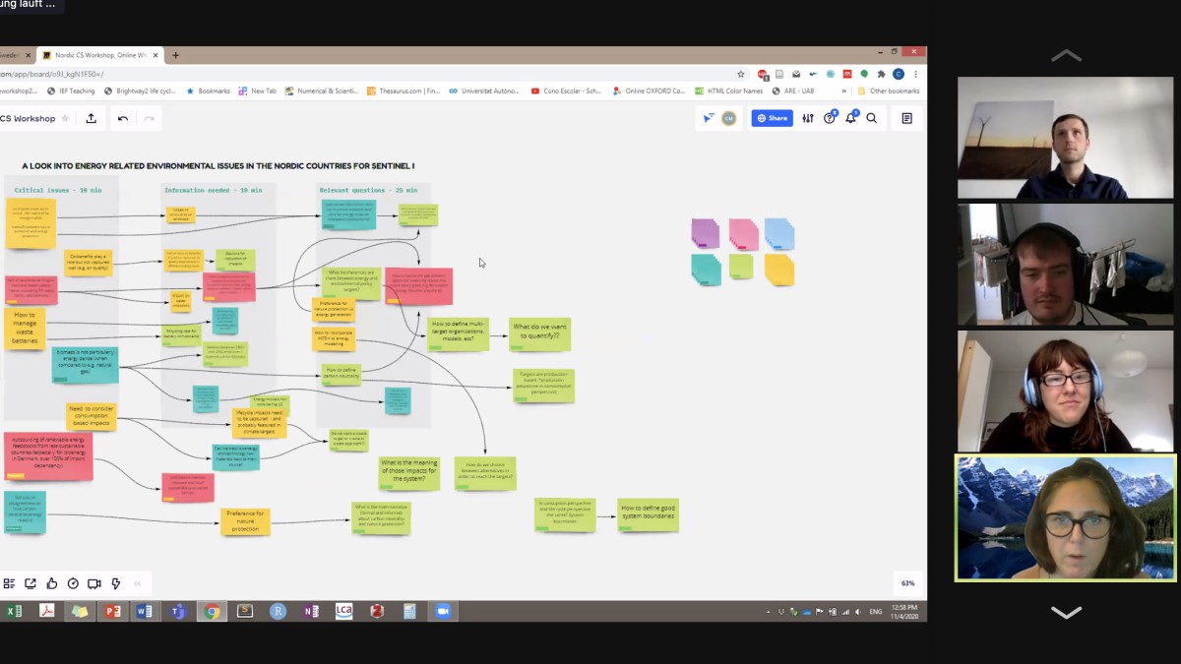Bookmark this page with the address bar star
The image size is (1181, 664).
point(741,74)
